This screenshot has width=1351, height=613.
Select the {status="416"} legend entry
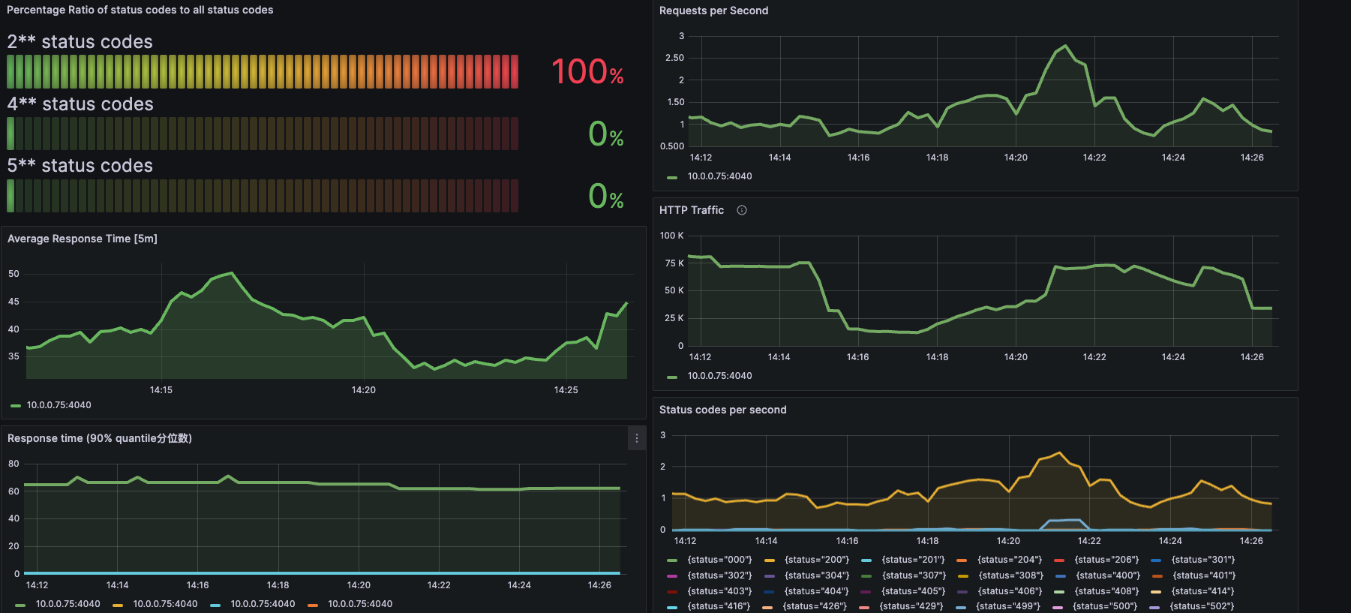[x=719, y=606]
